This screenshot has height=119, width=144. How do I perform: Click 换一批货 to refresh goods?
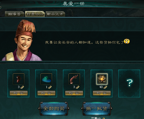[x=97, y=109]
